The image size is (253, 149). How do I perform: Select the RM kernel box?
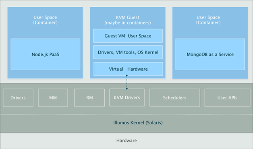89,98
